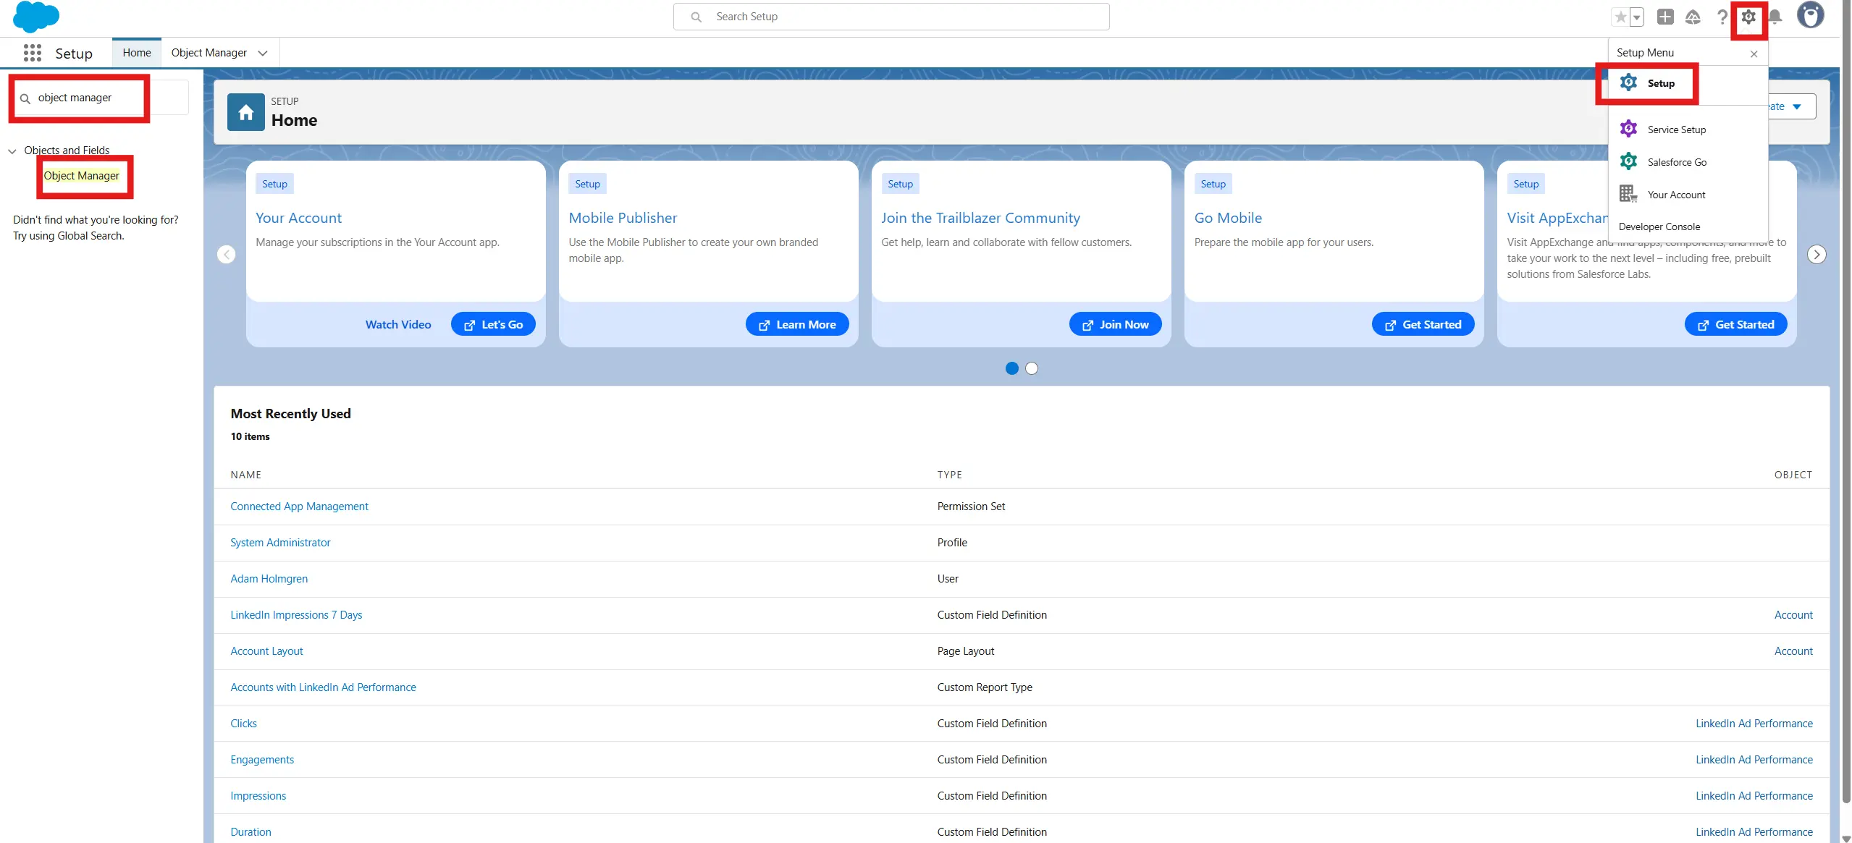This screenshot has height=843, width=1852.
Task: Click the Trailhead guidance center icon
Action: click(x=1693, y=17)
